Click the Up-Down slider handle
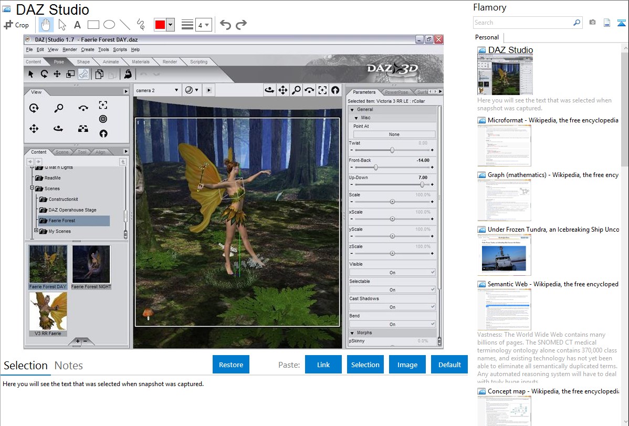 [x=422, y=184]
